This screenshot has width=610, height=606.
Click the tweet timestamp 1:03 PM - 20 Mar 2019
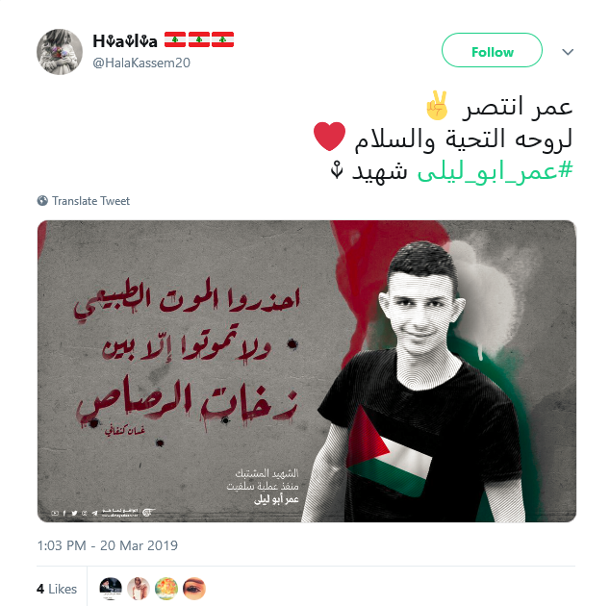108,545
